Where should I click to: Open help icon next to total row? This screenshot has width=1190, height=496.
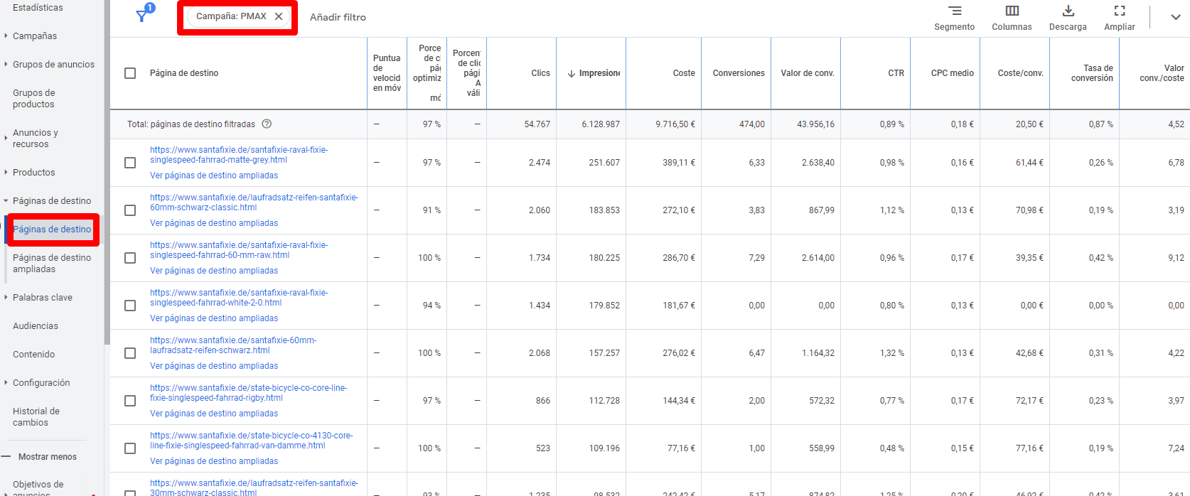pyautogui.click(x=267, y=124)
